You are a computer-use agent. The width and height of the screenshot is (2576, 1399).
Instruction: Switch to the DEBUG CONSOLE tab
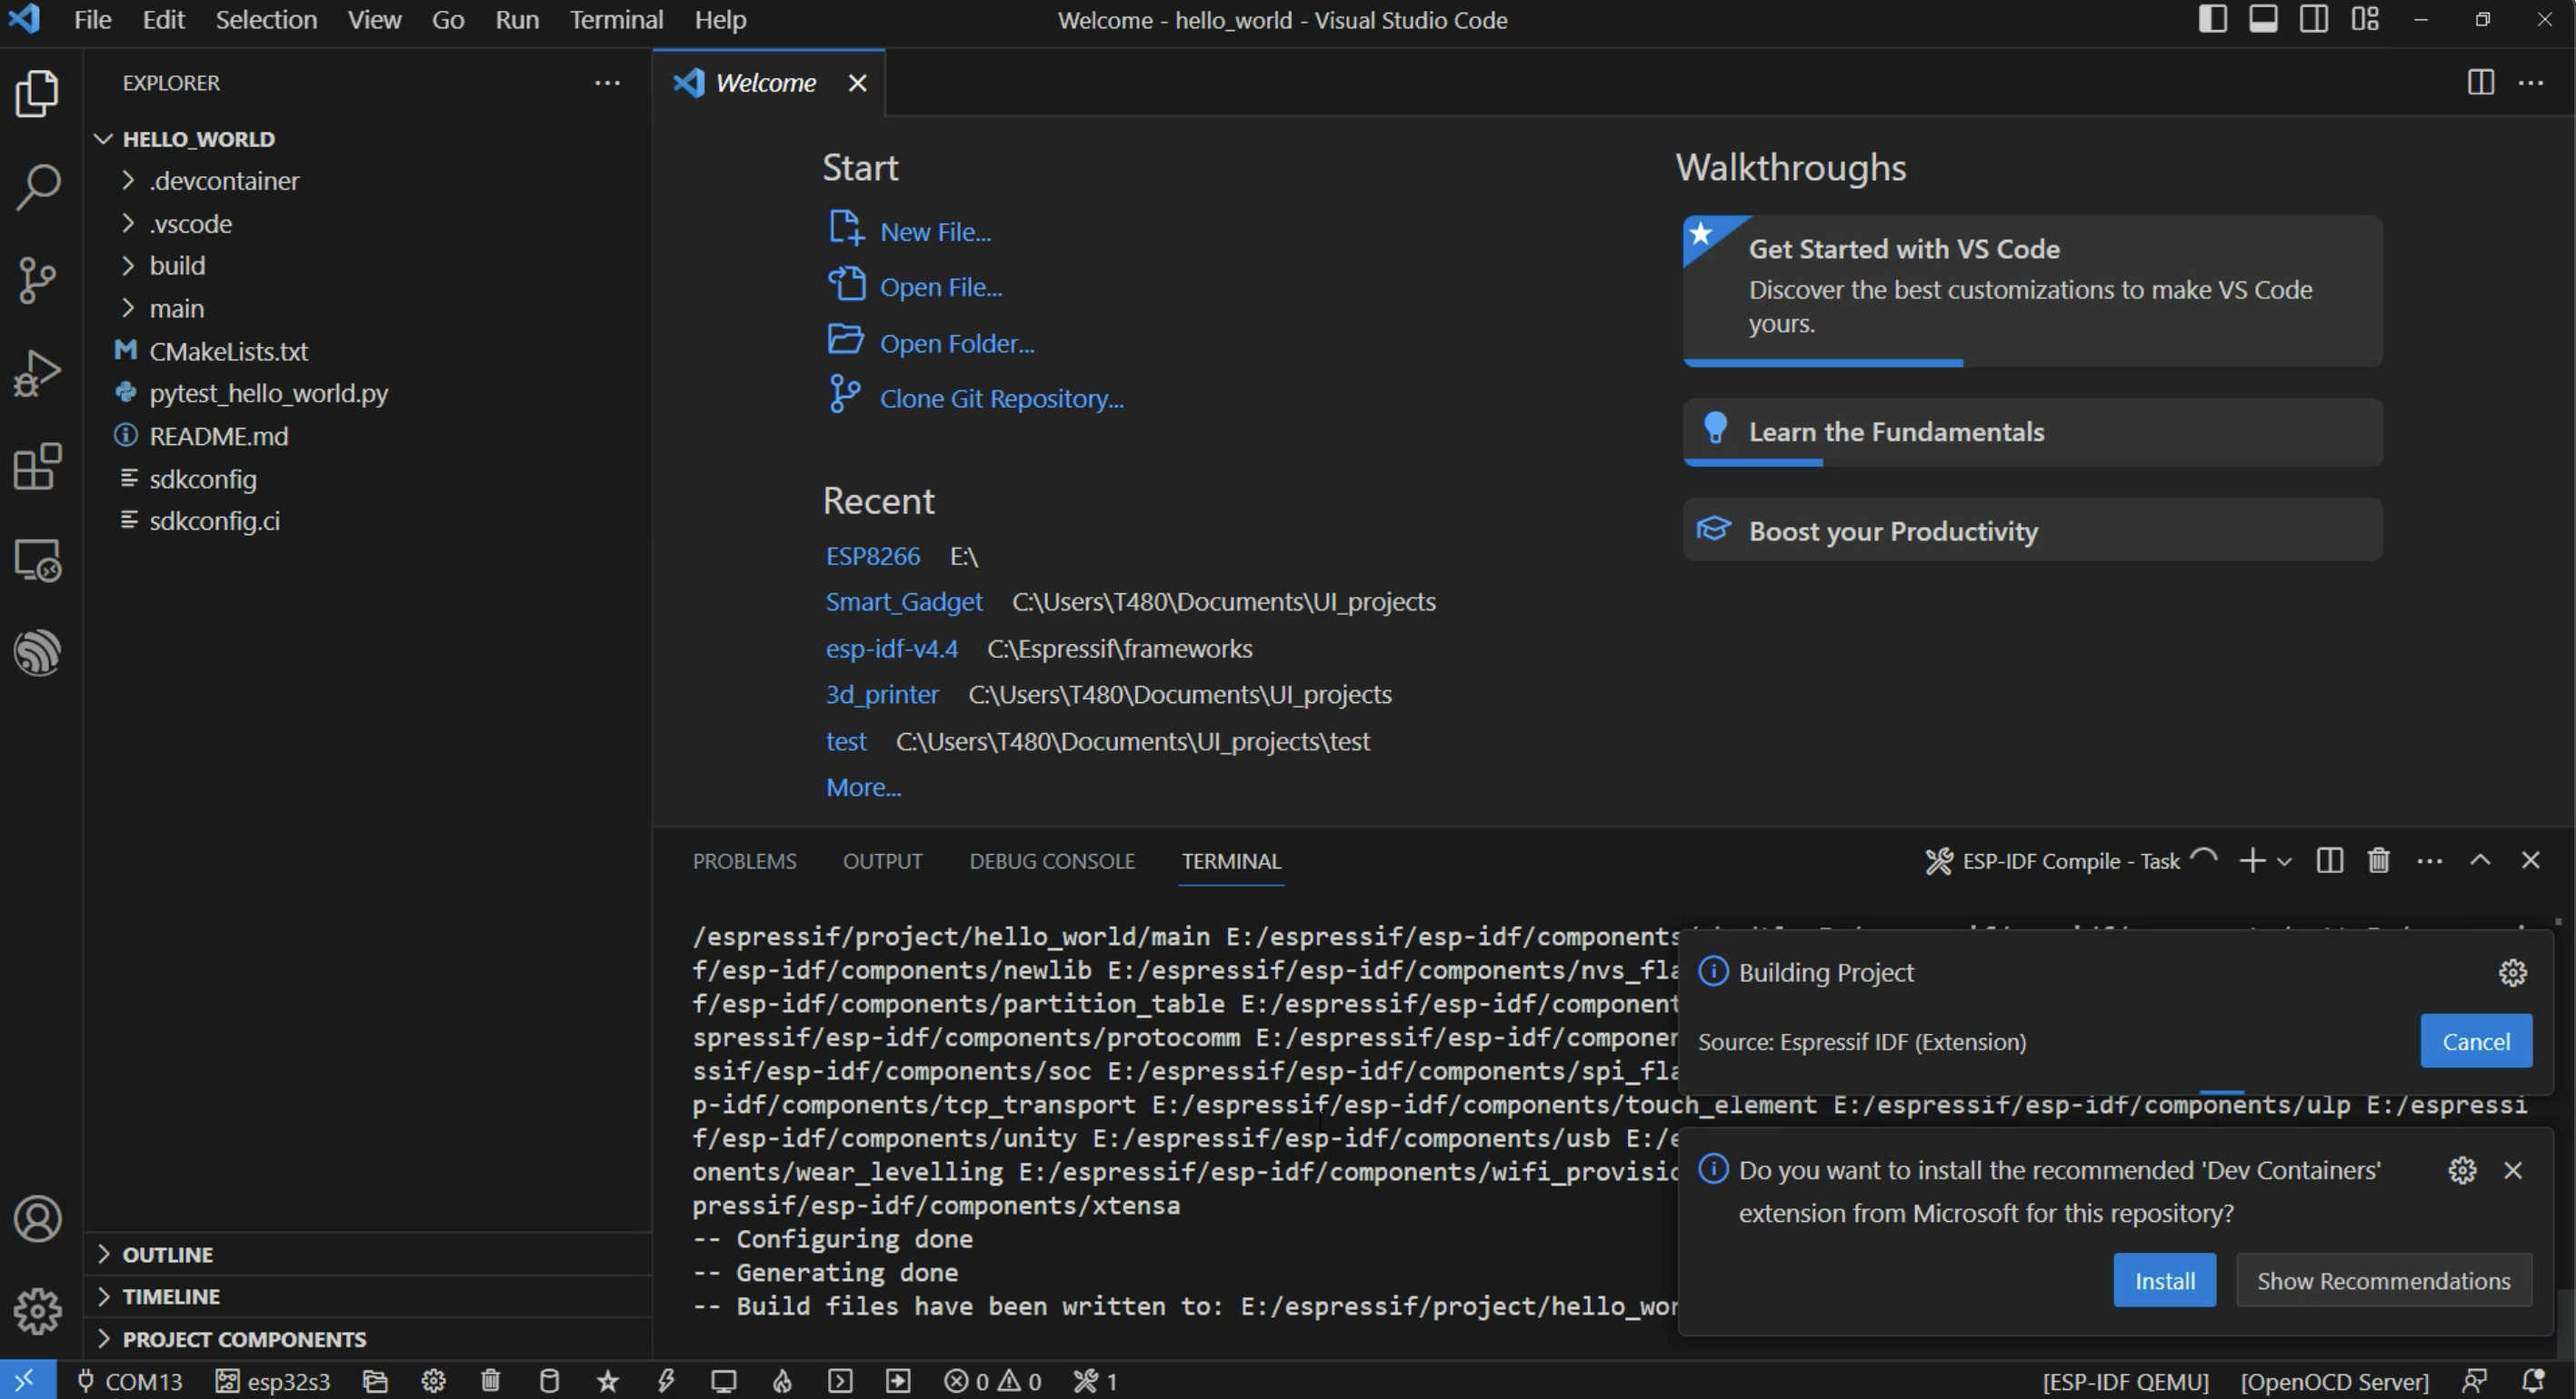point(1051,861)
